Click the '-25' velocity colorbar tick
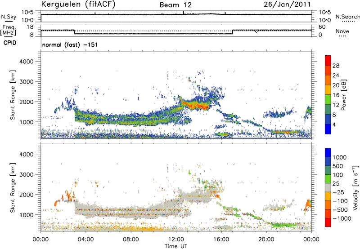The height and width of the screenshot is (249, 360). click(x=338, y=192)
